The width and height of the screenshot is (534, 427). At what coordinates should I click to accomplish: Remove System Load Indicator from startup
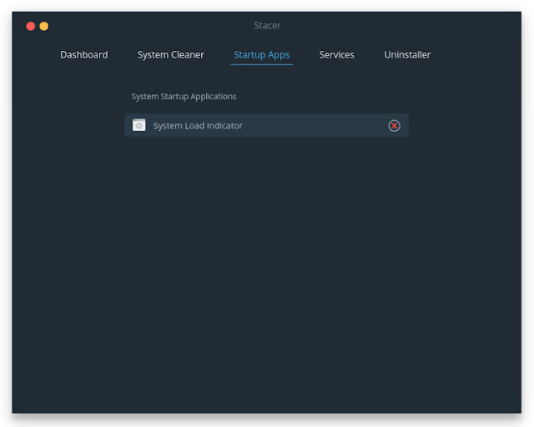tap(394, 126)
